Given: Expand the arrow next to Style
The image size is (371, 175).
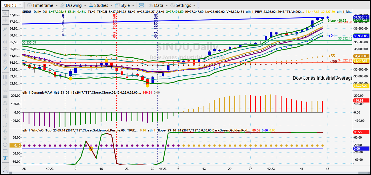Looking at the screenshot, I should 133,6.
